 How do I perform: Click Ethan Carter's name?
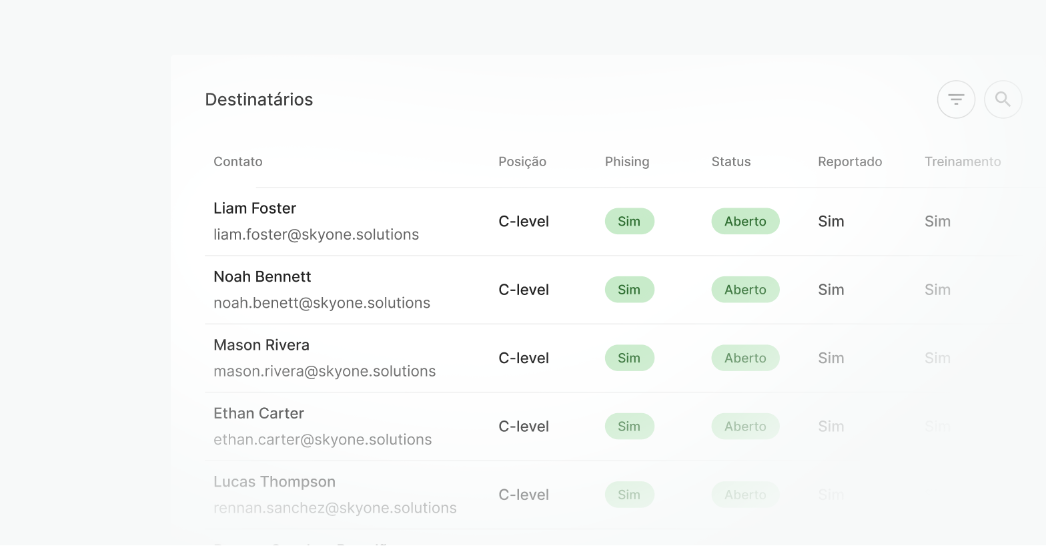[x=259, y=413]
